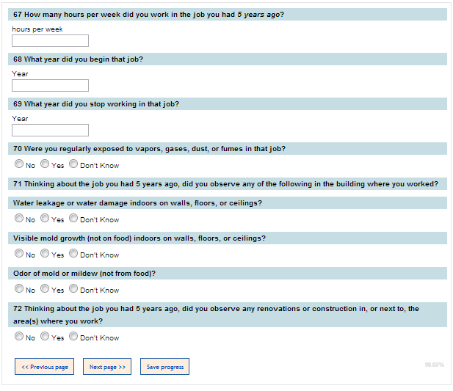The image size is (453, 391).
Task: Pick Don't Know for visible mold growth
Action: [x=73, y=254]
